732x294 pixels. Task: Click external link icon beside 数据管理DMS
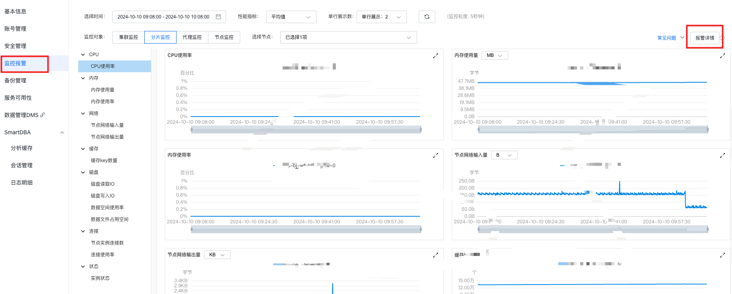(42, 115)
